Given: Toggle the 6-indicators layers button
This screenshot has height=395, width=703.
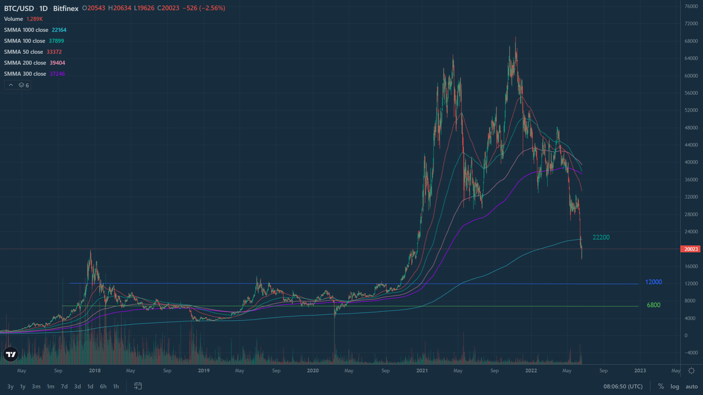Looking at the screenshot, I should click(23, 85).
